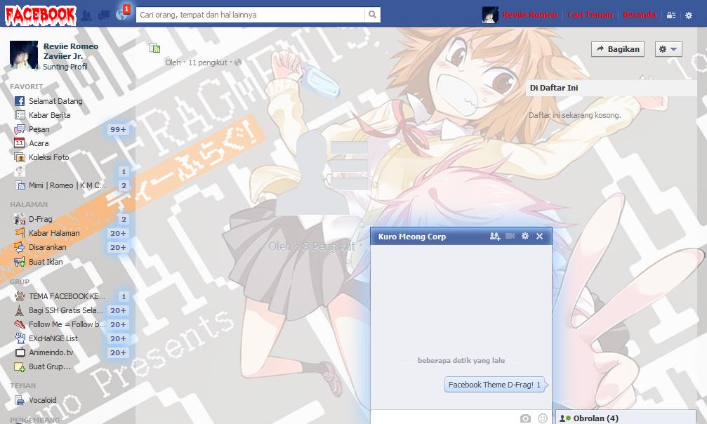Click list feed icon above Oleh text
This screenshot has width=707, height=424.
(x=155, y=48)
